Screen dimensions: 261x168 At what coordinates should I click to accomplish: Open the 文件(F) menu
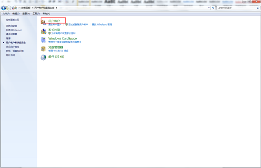6,14
